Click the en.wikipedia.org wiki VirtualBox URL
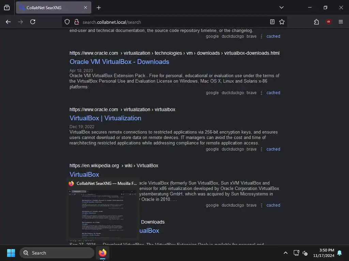Viewport: 349px width, 261px height. tap(114, 166)
